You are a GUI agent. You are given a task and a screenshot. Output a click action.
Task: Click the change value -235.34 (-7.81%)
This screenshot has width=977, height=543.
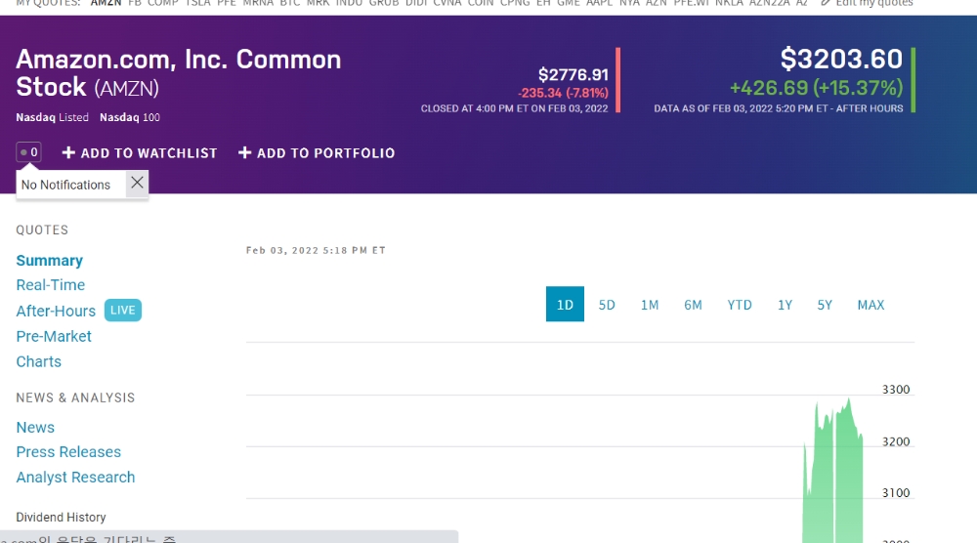(564, 93)
